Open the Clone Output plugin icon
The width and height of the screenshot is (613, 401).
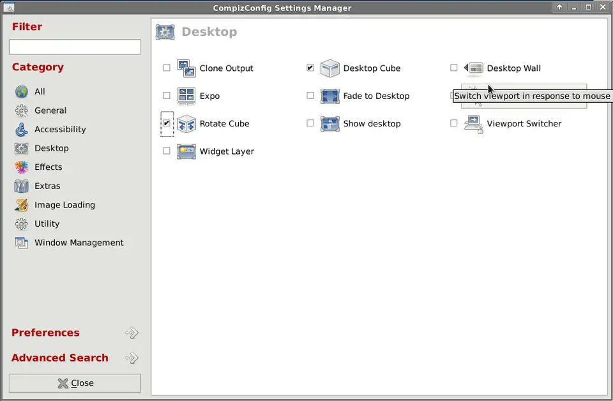pos(186,68)
